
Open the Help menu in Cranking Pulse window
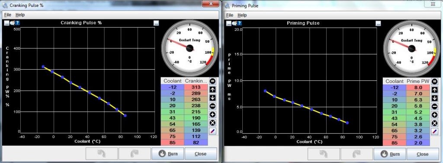pos(20,15)
